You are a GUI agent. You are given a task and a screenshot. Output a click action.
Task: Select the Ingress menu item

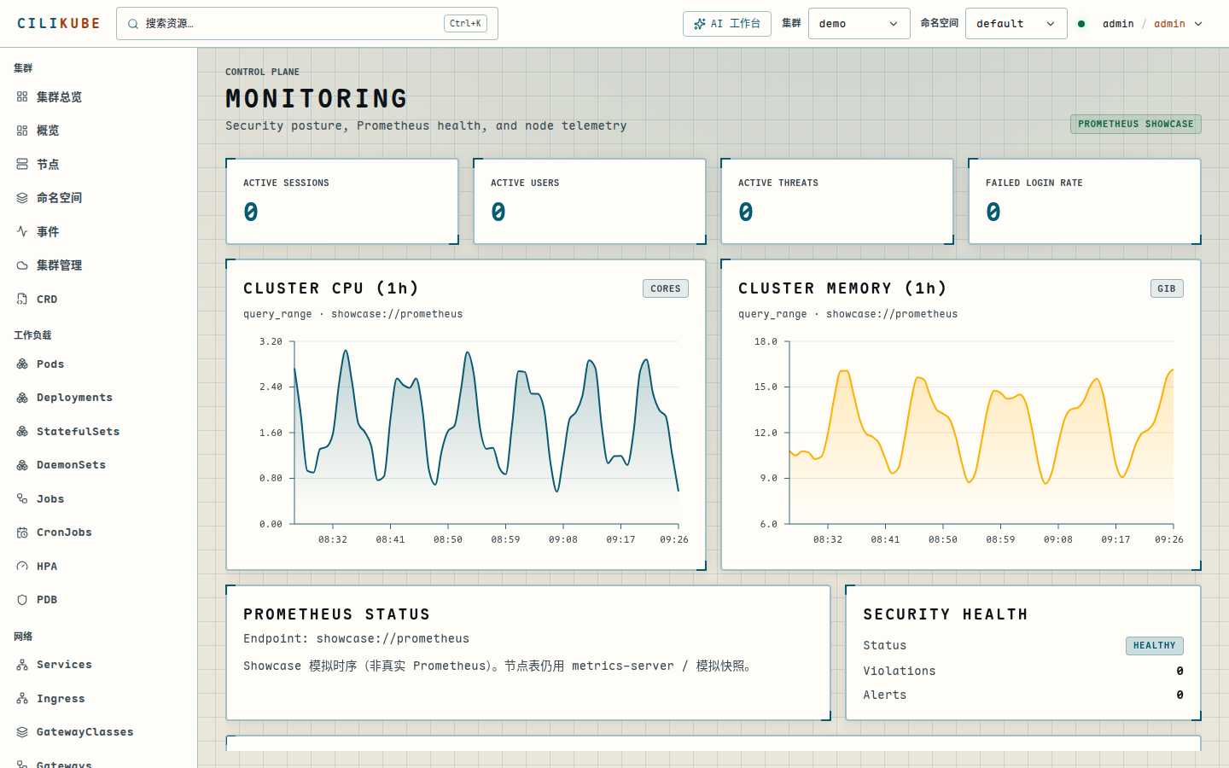(98, 698)
